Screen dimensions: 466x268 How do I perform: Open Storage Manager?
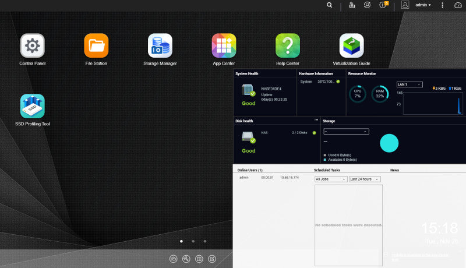[x=160, y=46]
